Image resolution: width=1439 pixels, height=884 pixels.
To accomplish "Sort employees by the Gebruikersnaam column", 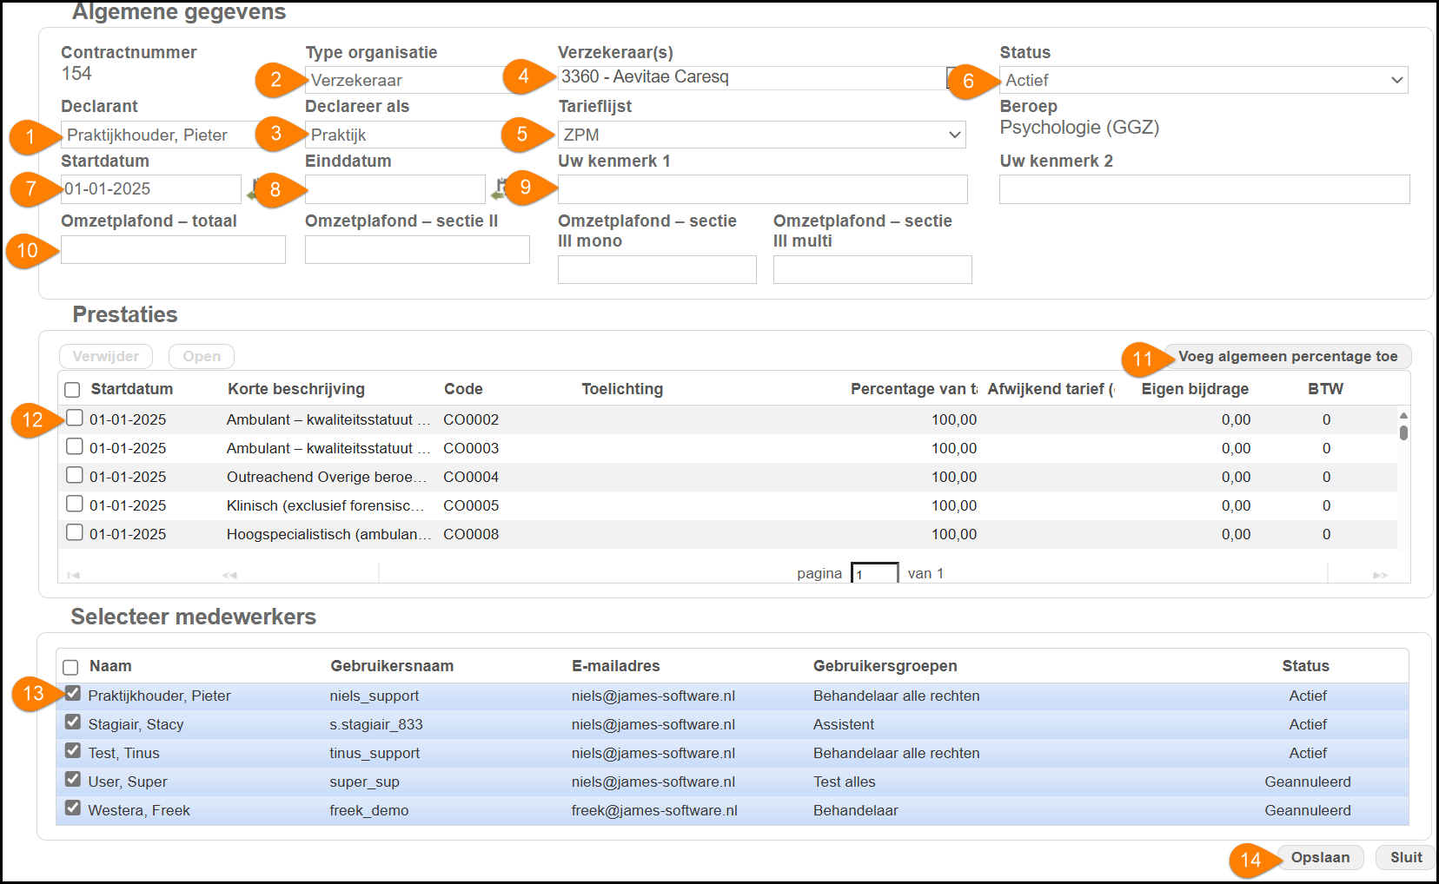I will (392, 666).
